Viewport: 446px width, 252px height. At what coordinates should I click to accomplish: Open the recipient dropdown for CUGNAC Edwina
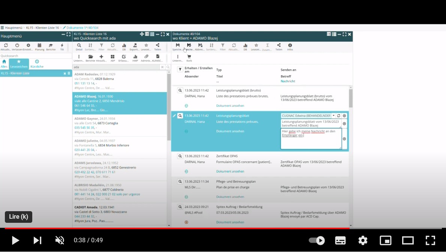coord(333,116)
